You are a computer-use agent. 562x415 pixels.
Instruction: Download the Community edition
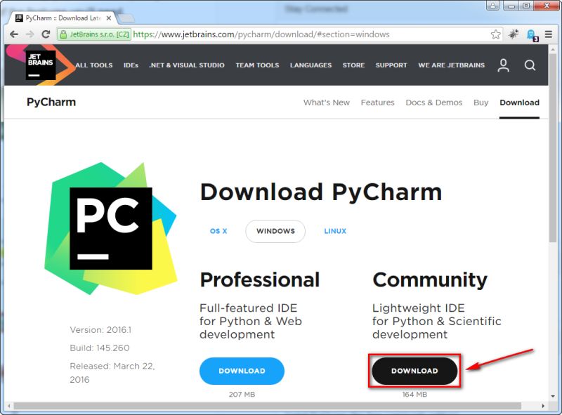pyautogui.click(x=413, y=371)
